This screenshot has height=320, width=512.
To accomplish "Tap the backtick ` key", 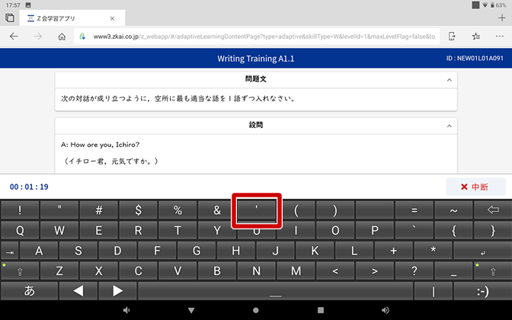I will pyautogui.click(x=414, y=230).
